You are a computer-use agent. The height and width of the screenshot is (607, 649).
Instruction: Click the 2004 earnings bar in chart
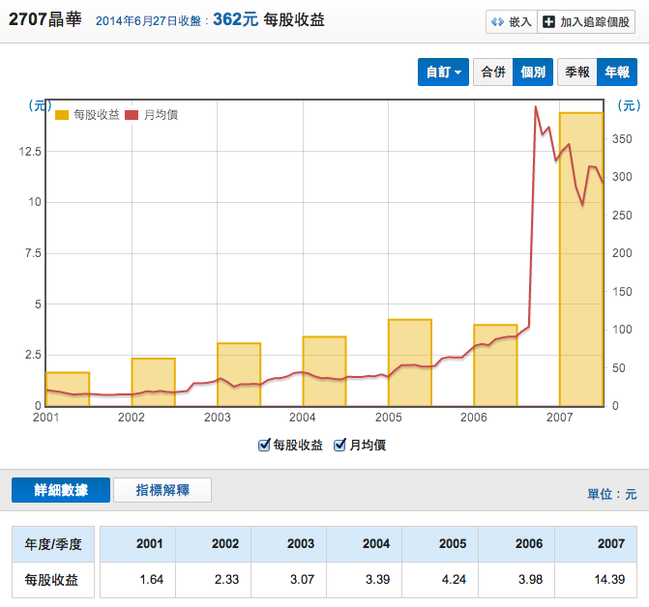(x=324, y=371)
